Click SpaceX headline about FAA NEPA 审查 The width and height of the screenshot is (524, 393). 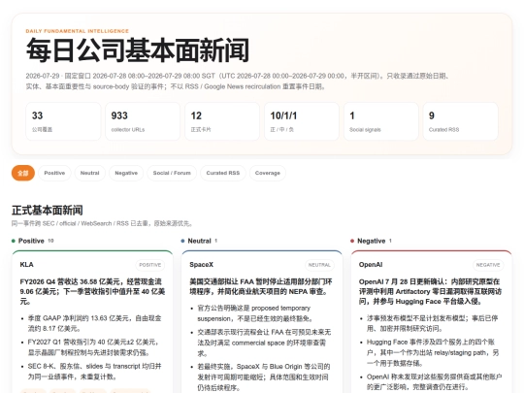(261, 286)
